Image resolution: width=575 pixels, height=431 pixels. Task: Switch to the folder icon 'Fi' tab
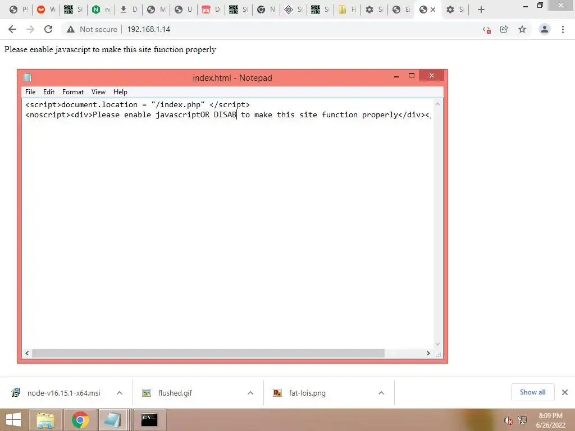(347, 10)
